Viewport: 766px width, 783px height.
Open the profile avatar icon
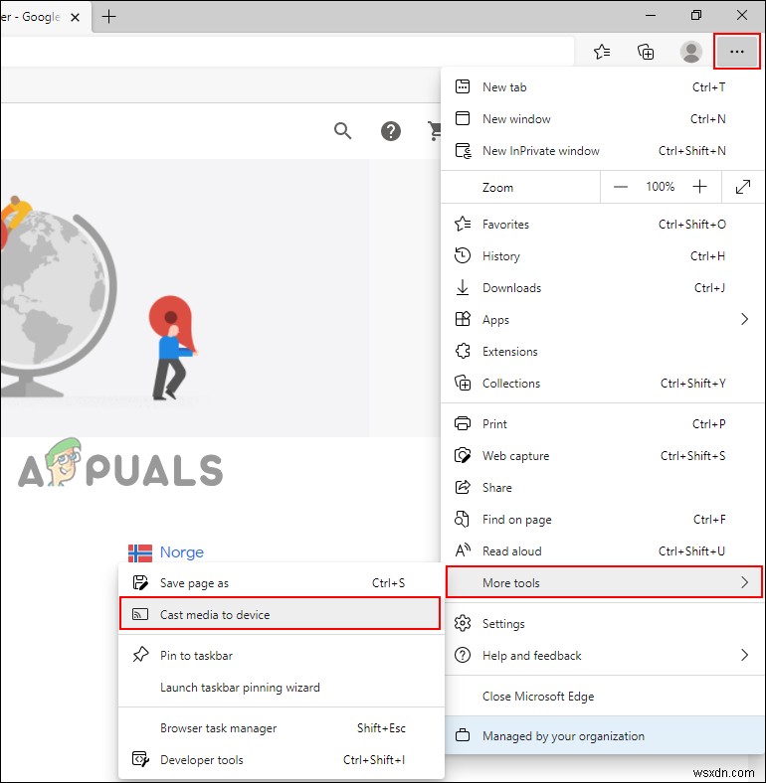point(691,52)
